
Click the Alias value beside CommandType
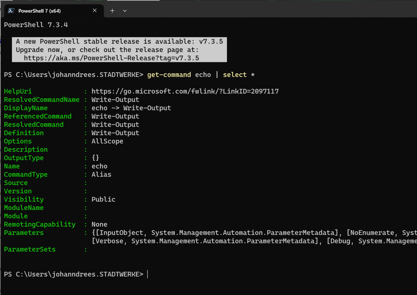(x=101, y=175)
